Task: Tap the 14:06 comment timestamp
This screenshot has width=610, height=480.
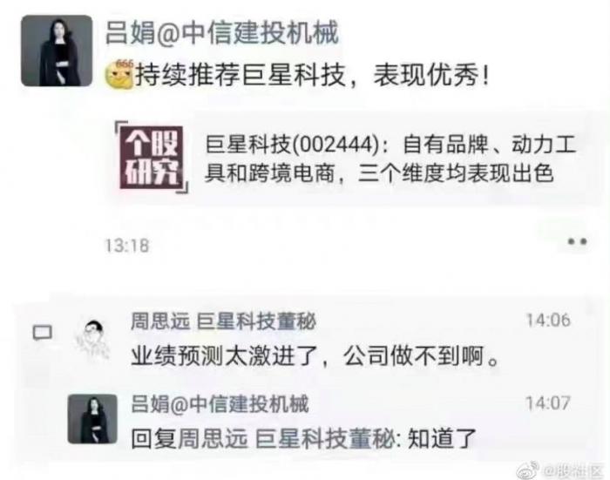Action: [548, 321]
